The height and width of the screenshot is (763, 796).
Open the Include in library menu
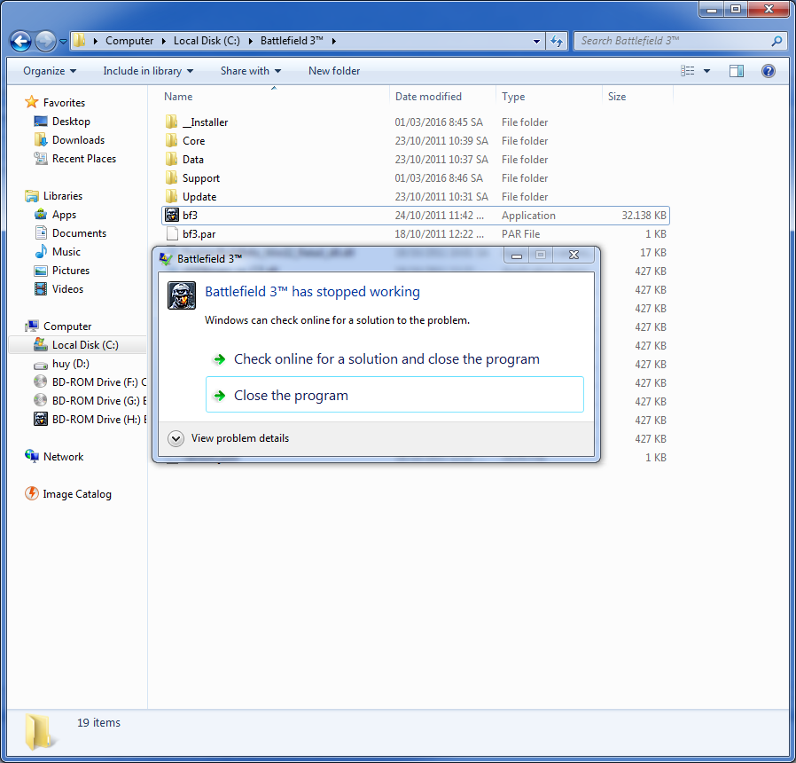(x=148, y=71)
